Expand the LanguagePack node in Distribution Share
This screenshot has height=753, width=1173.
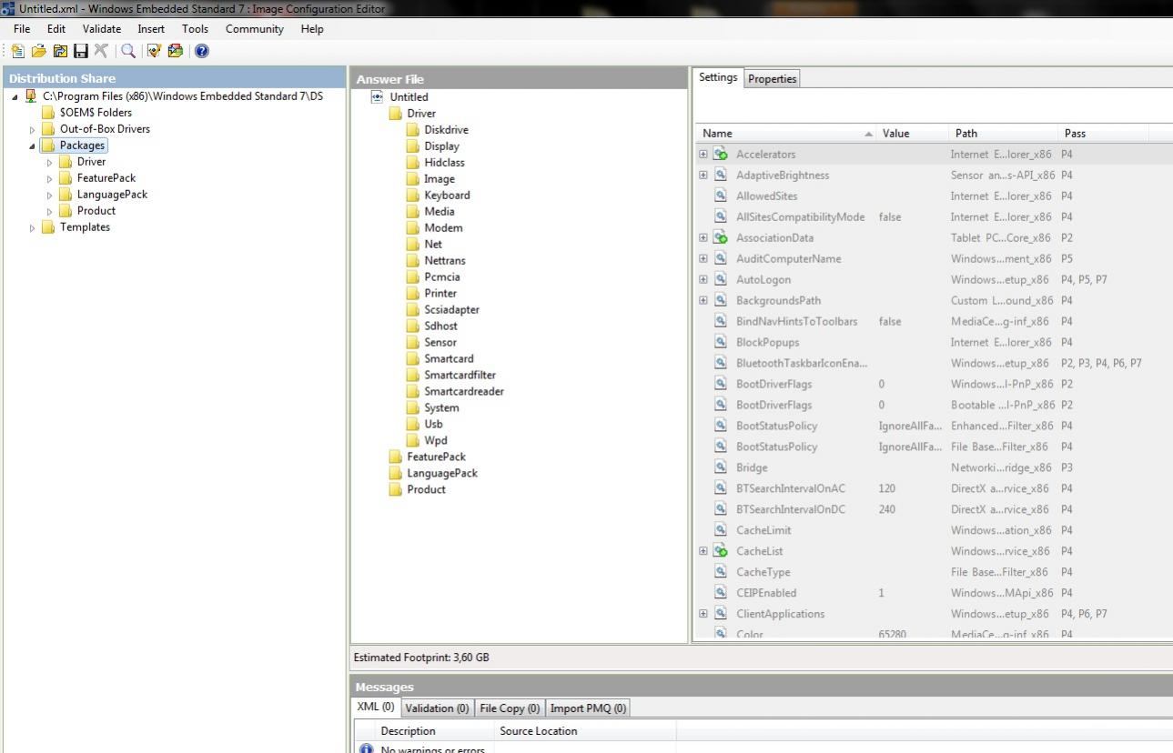[x=50, y=195]
